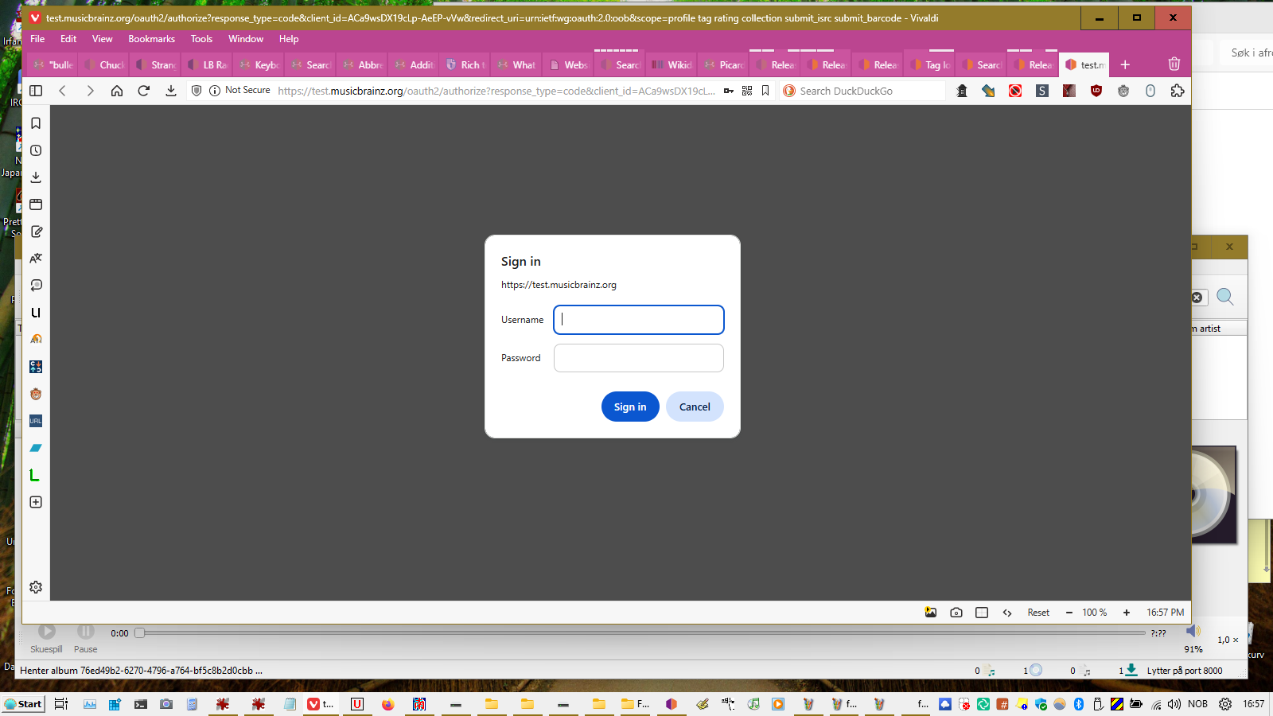The width and height of the screenshot is (1273, 716).
Task: Open the Bookmarks menu
Action: click(x=151, y=39)
